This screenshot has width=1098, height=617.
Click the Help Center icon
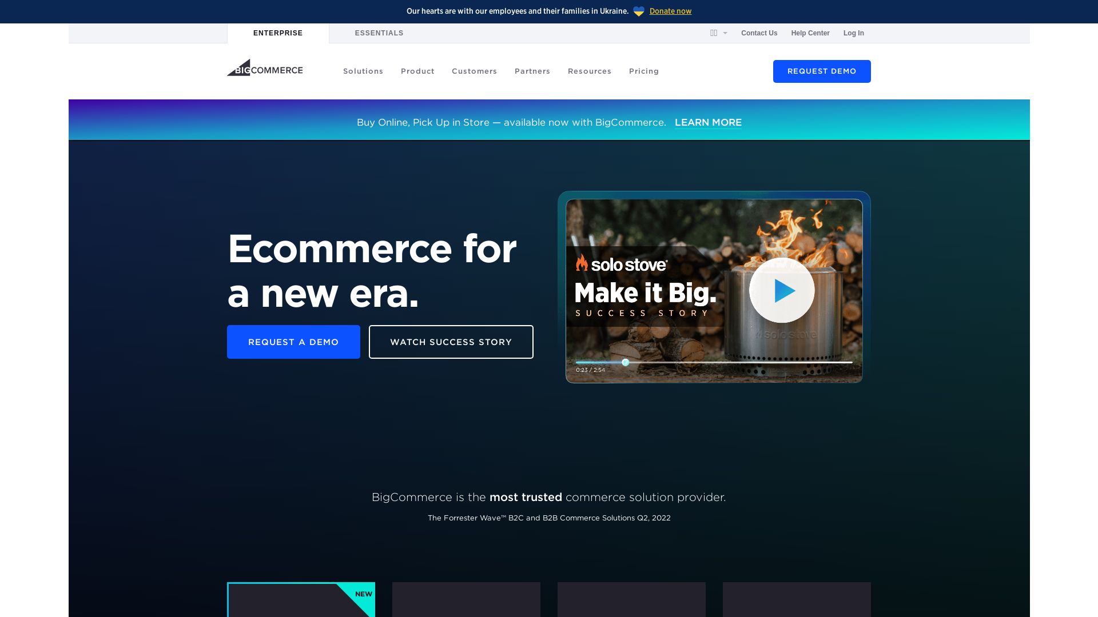pos(810,33)
